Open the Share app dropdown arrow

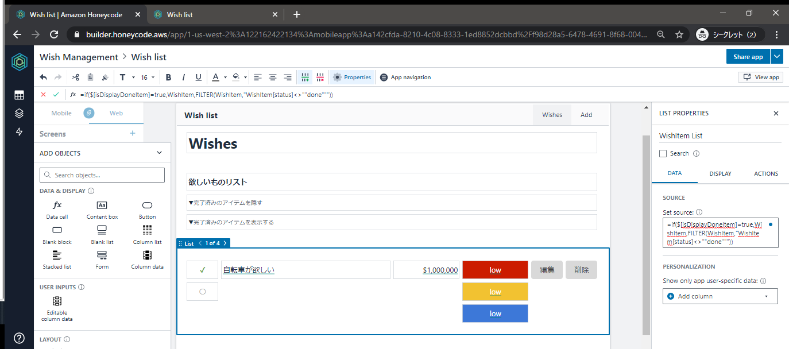tap(776, 56)
